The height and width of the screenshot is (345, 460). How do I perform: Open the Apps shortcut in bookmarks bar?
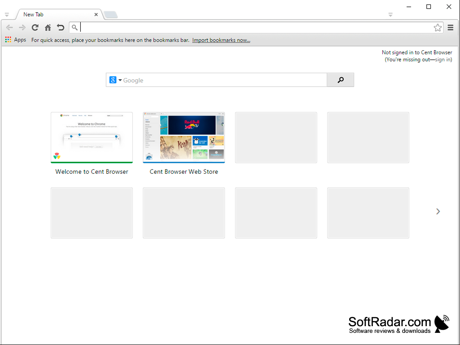click(16, 39)
